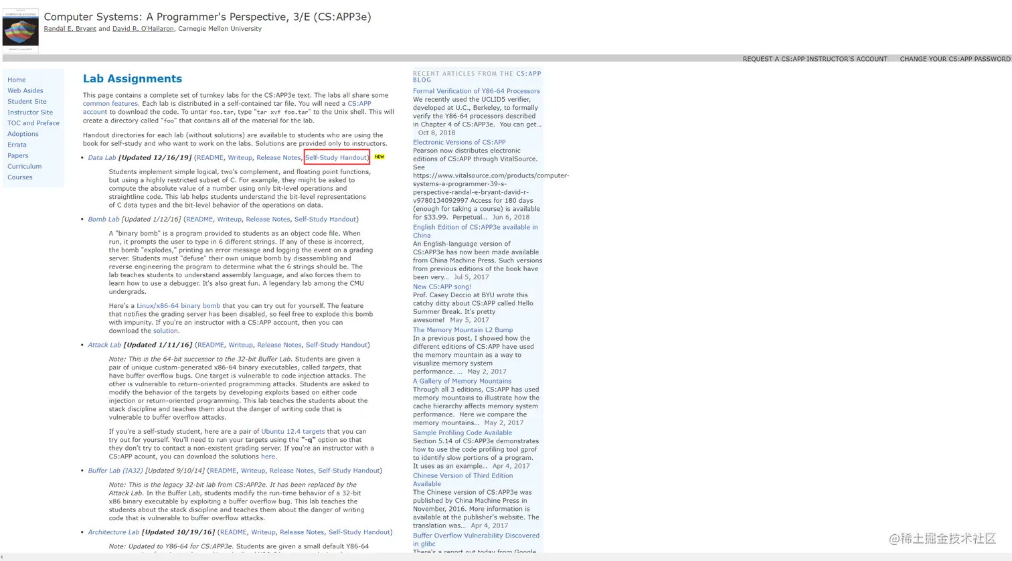Image resolution: width=1012 pixels, height=561 pixels.
Task: Open the Bomb Lab link
Action: (104, 219)
